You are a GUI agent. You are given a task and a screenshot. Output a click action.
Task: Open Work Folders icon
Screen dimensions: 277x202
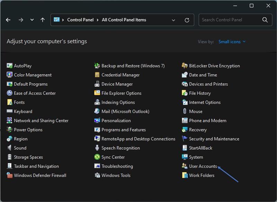(185, 175)
